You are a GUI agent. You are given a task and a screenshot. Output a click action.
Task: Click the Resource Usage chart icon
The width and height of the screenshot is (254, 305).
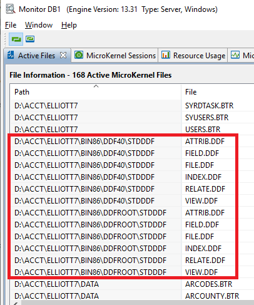coord(166,55)
